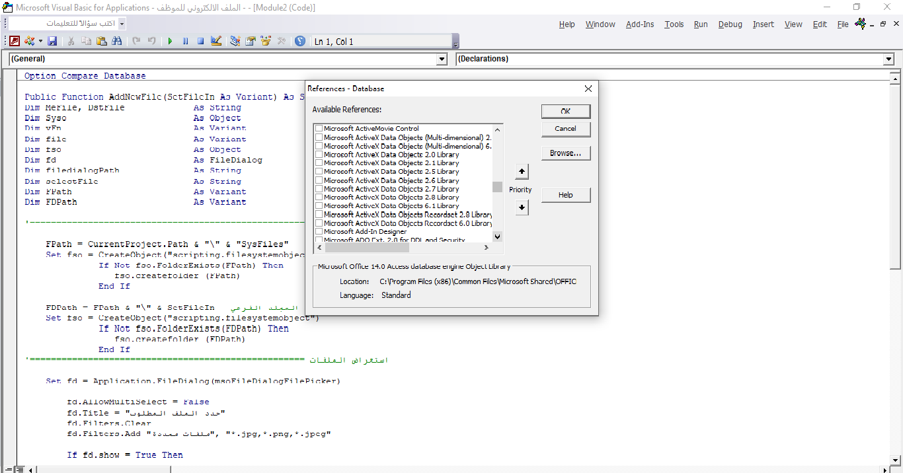Check ActiveX Data Objects Recordset 2.8 Library
The image size is (903, 473).
(x=319, y=215)
